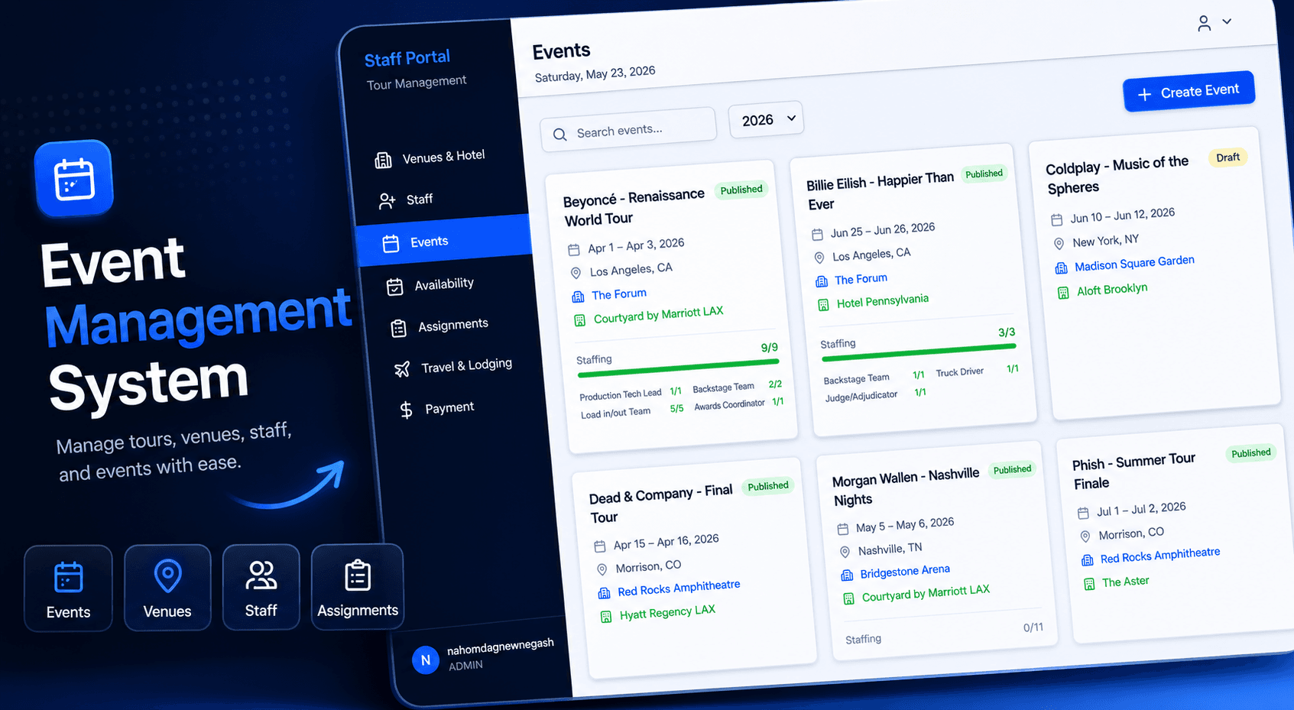The width and height of the screenshot is (1294, 710).
Task: Click the plus icon in Create Event
Action: pyautogui.click(x=1144, y=94)
